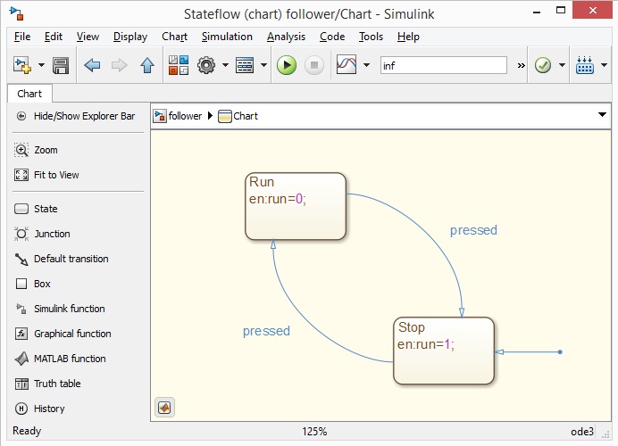
Task: Toggle Hide/Show Explorer Bar
Action: click(x=76, y=116)
